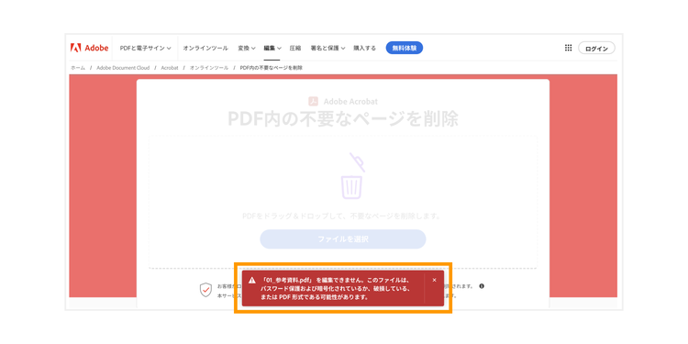Click the Adobe Acrobat PDF logo

pyautogui.click(x=313, y=101)
